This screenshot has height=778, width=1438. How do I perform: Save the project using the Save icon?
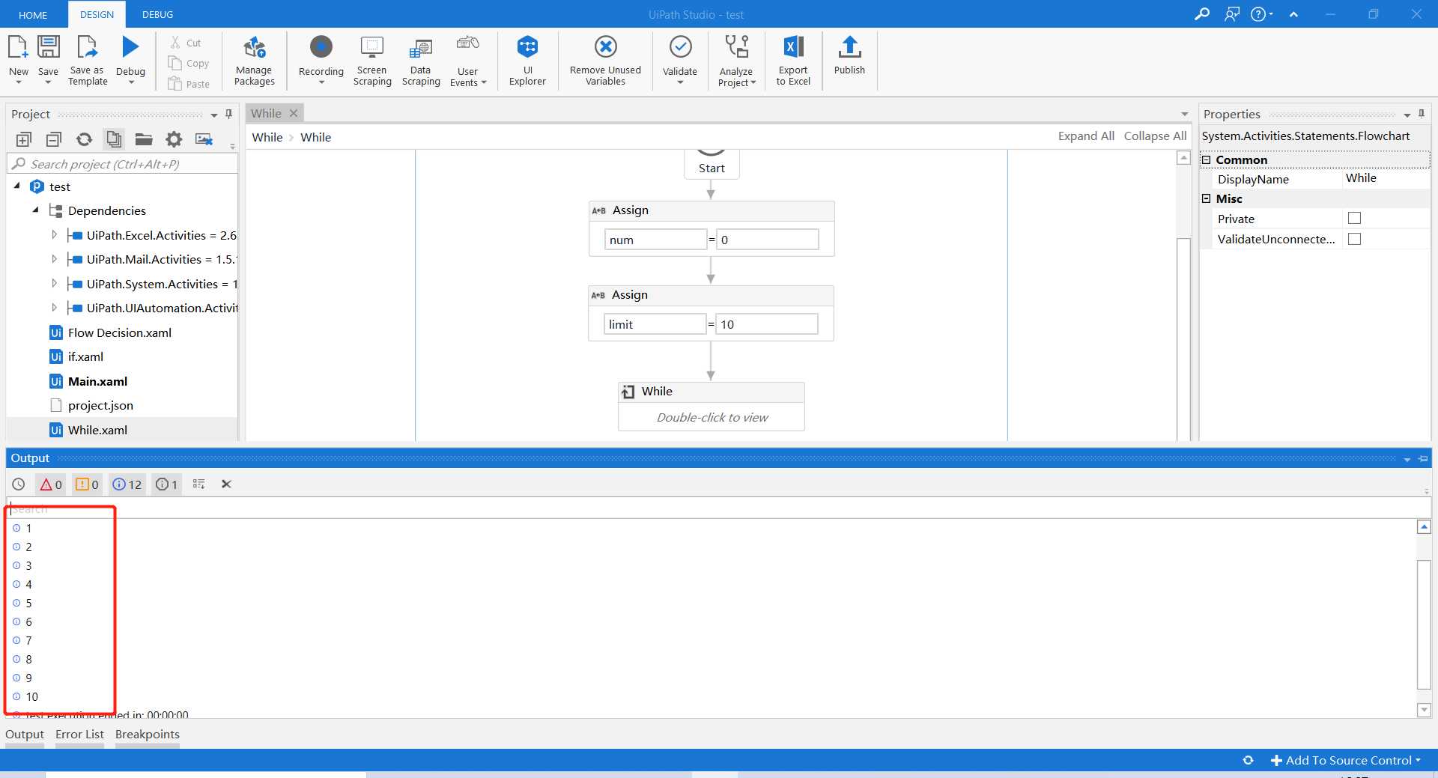click(x=48, y=47)
